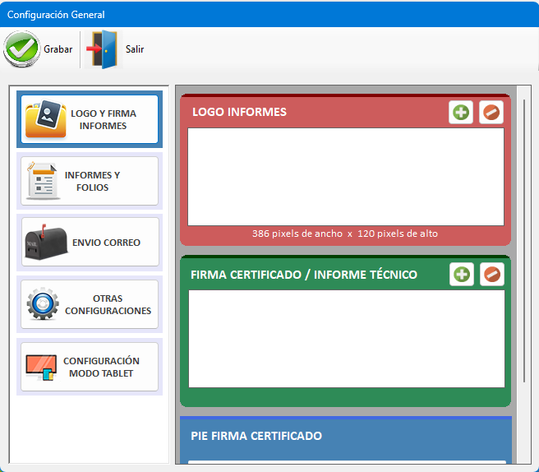The image size is (539, 472).
Task: Click the empty LOGO INFORMES image box
Action: [x=346, y=177]
